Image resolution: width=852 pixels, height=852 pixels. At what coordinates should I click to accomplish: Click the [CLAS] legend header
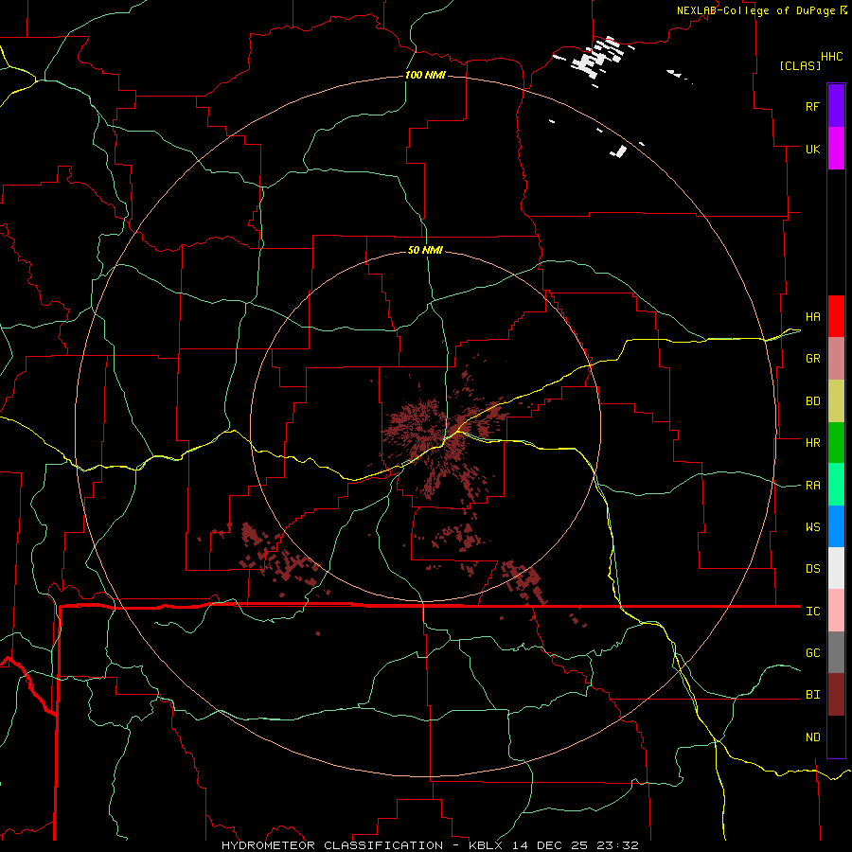pos(800,65)
